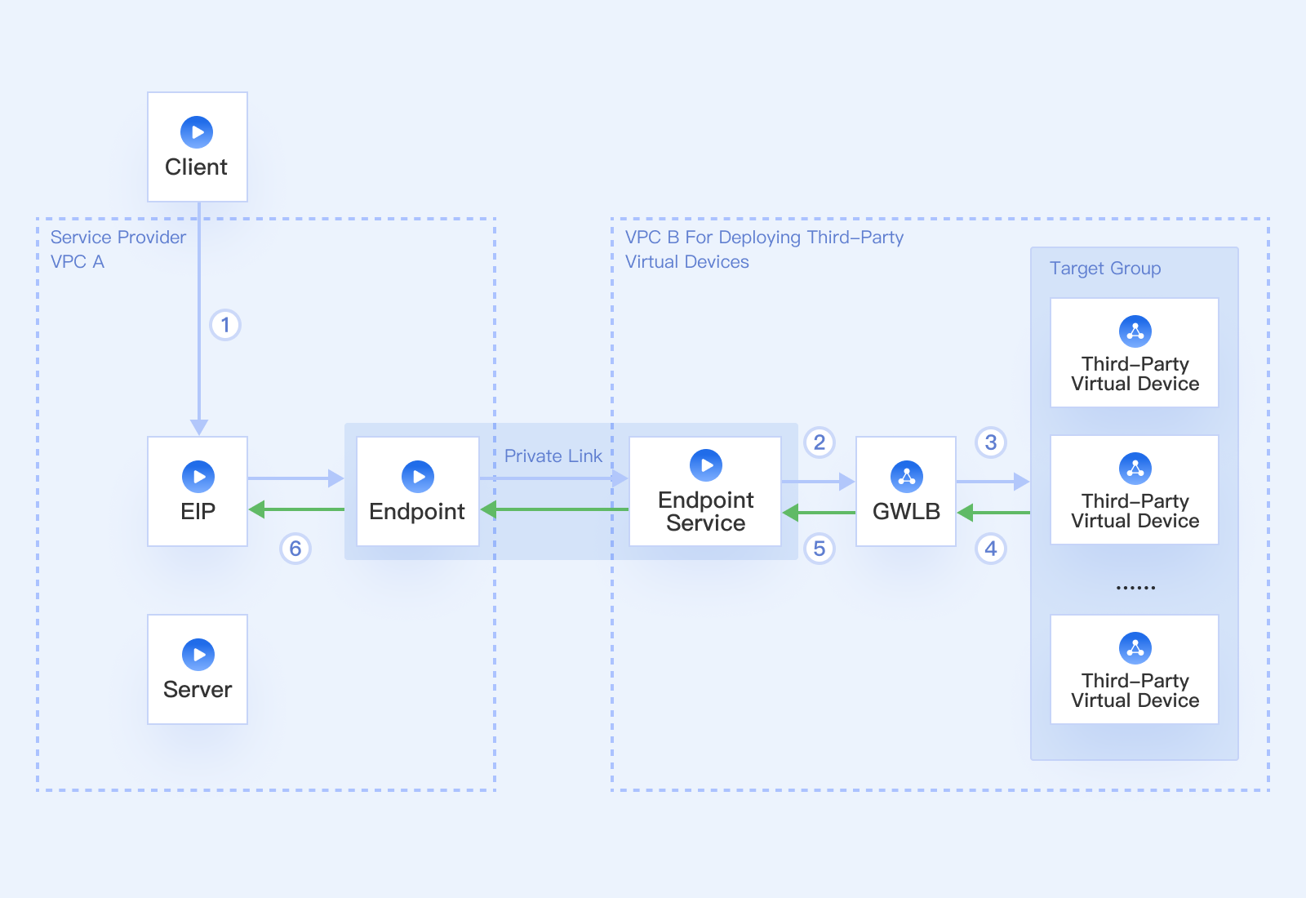Click the "Endpoint Service" label text
The image size is (1306, 898).
(706, 511)
